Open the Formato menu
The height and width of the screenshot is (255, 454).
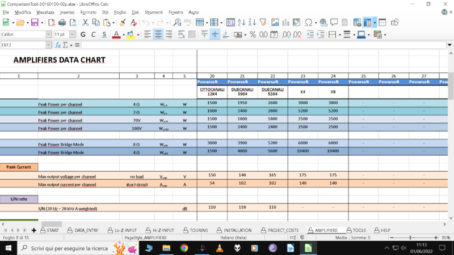[x=89, y=12]
